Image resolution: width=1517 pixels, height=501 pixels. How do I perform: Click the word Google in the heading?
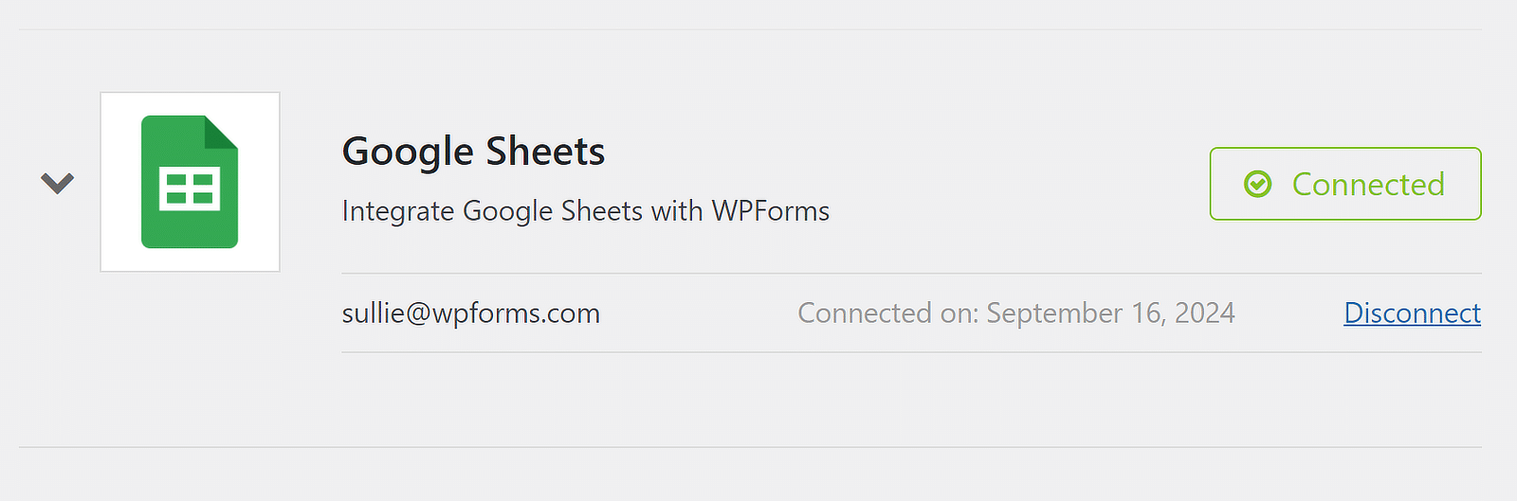(x=408, y=152)
